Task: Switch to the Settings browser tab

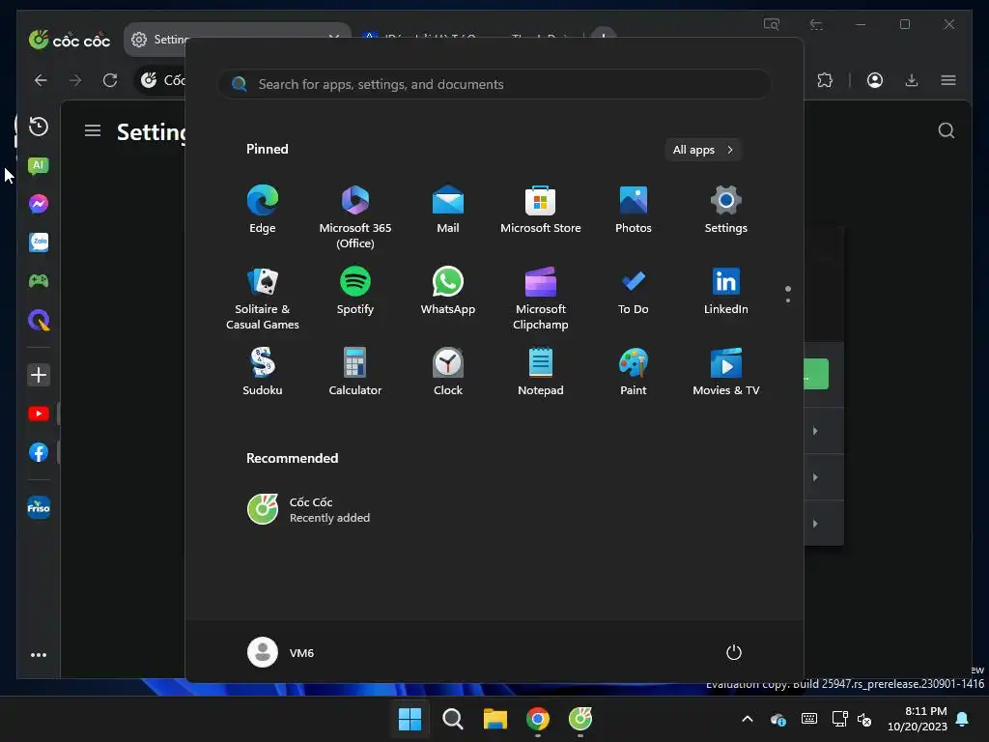Action: point(238,39)
